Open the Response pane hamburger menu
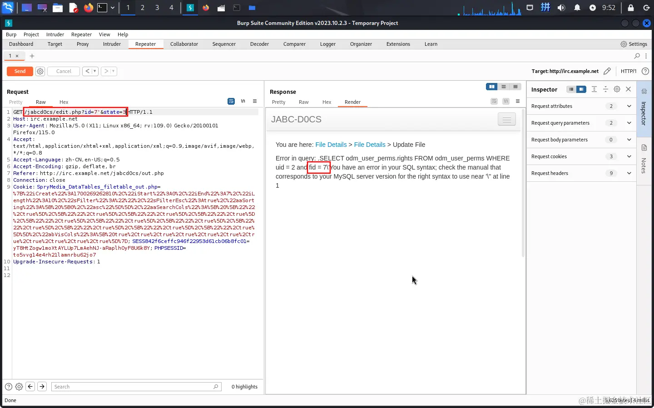This screenshot has height=408, width=654. [x=518, y=101]
